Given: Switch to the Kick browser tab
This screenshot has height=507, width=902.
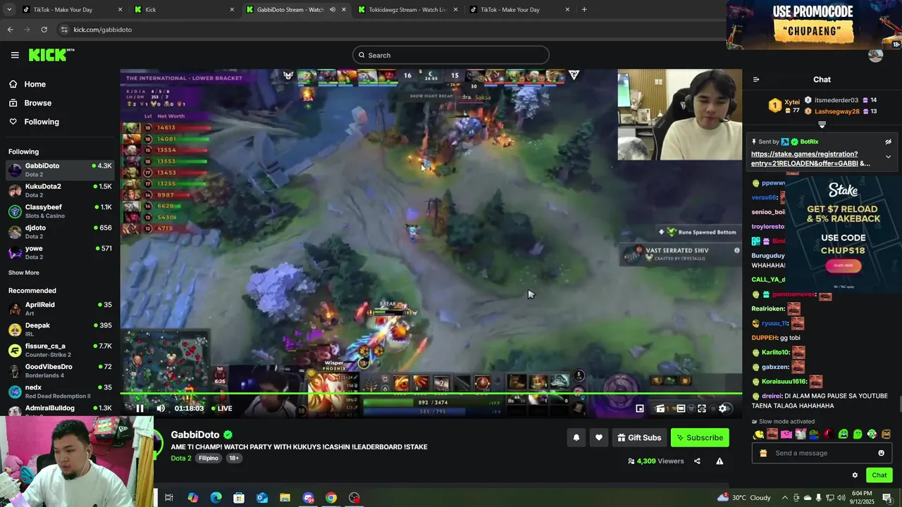Looking at the screenshot, I should pyautogui.click(x=183, y=10).
